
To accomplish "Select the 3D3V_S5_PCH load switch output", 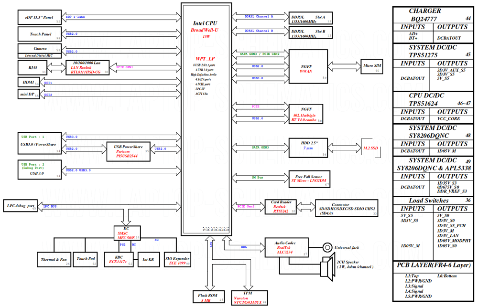I will click(451, 226).
